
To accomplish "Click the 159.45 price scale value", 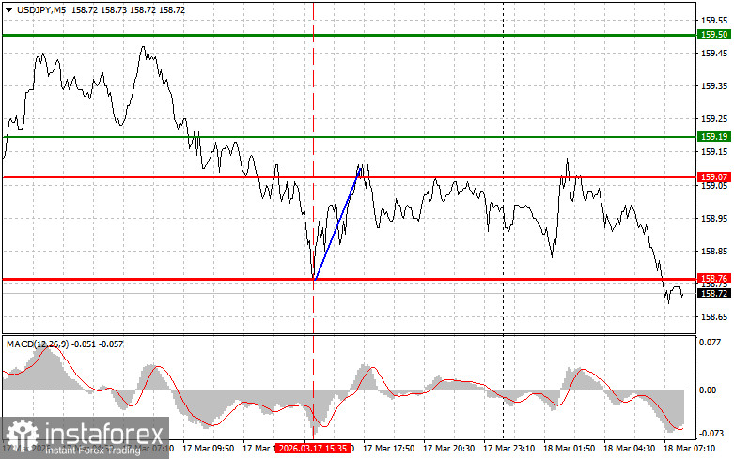I will click(714, 54).
